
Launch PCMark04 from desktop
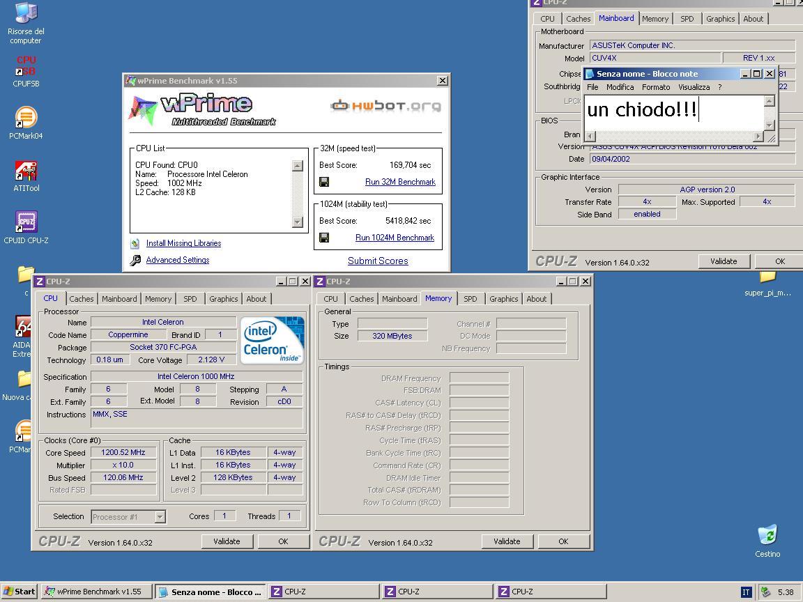point(26,123)
